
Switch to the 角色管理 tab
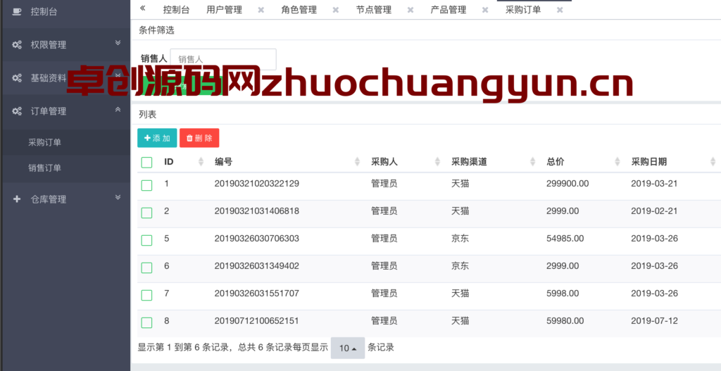[299, 10]
